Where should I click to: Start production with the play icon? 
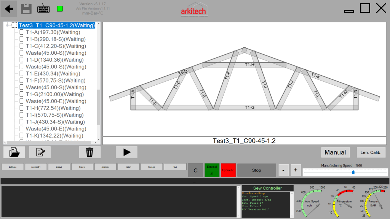click(x=126, y=152)
